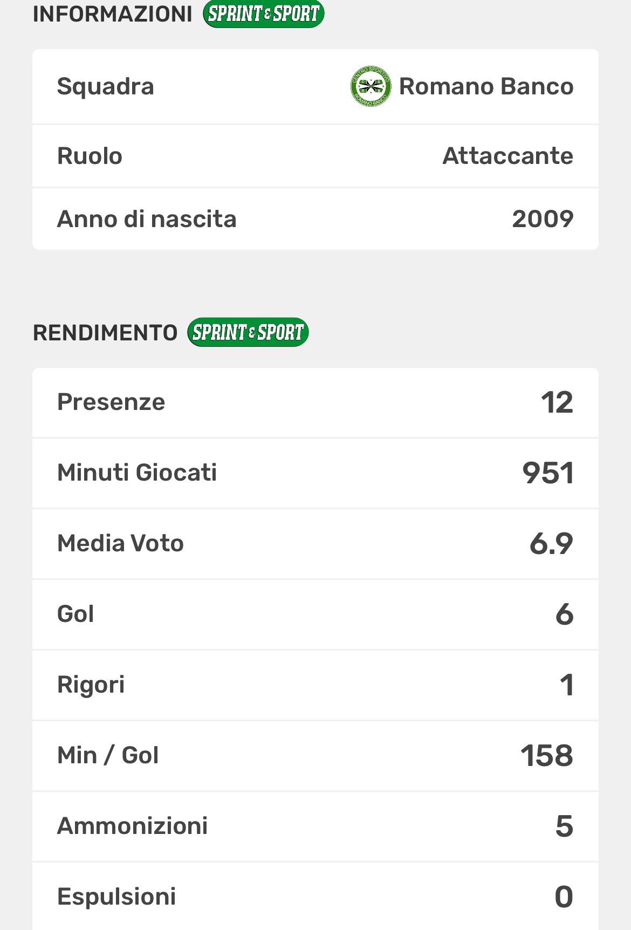The image size is (631, 930).
Task: Tap the Sprint & Sport badge beside Informazioni
Action: click(264, 14)
